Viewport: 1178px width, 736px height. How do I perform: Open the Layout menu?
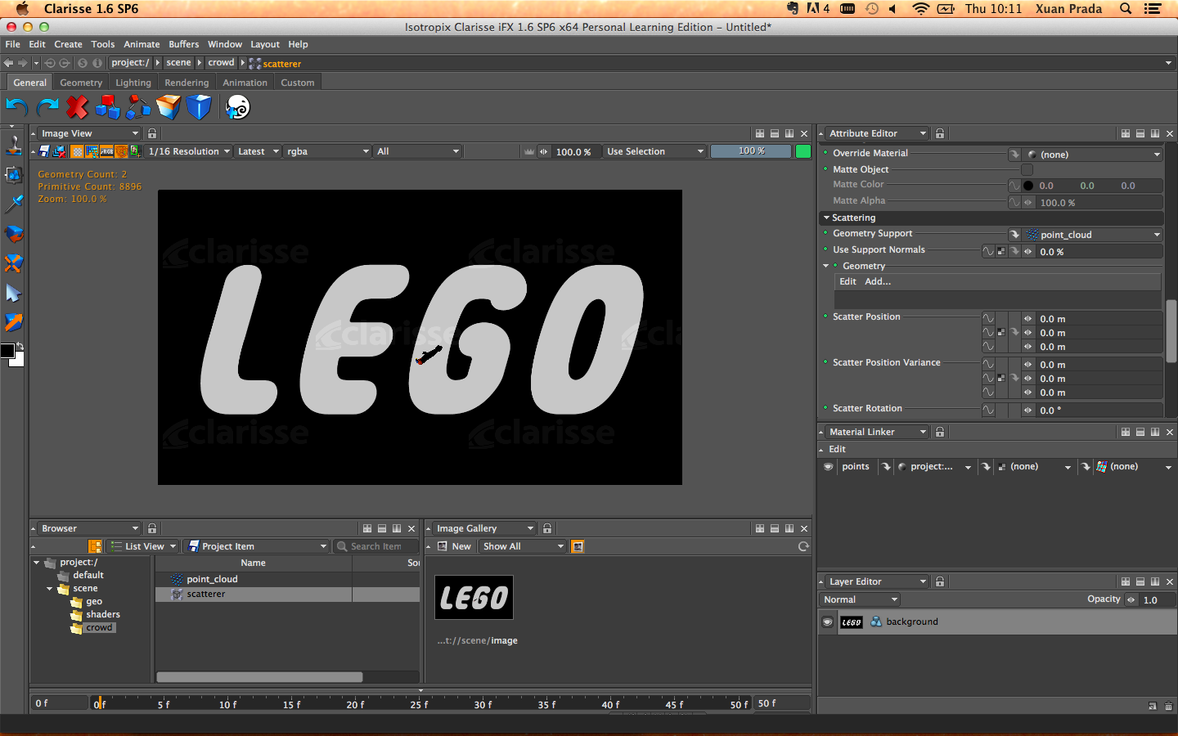[265, 44]
